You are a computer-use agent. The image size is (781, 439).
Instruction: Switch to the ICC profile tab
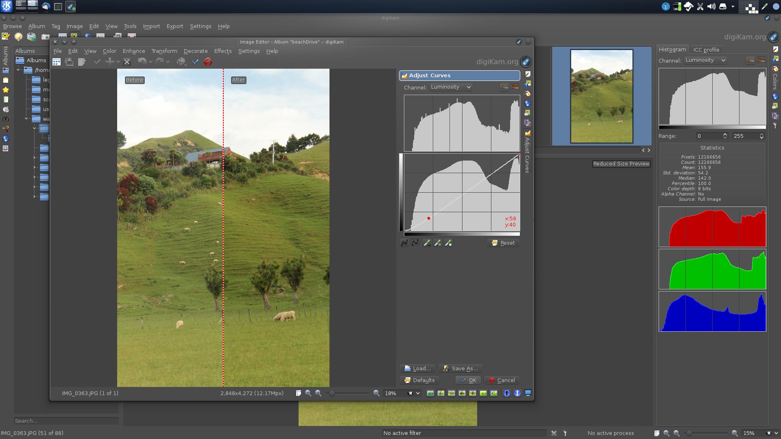pos(706,50)
